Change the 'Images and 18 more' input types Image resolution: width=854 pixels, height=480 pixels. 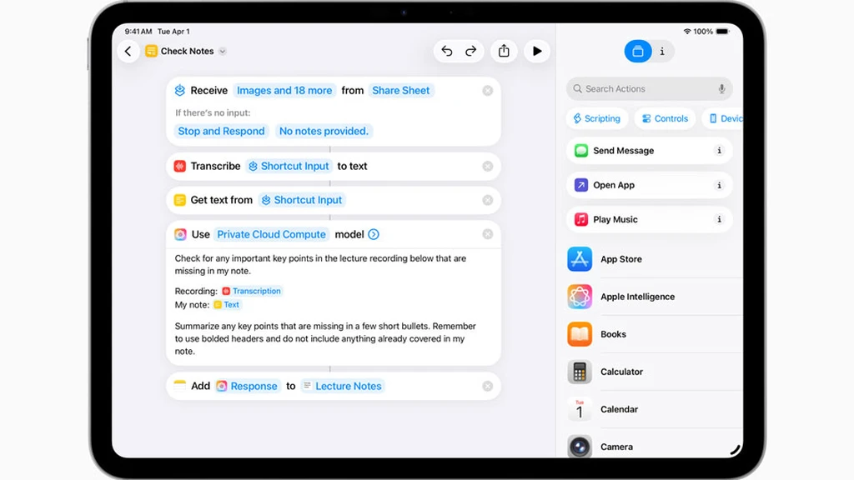[x=284, y=90]
